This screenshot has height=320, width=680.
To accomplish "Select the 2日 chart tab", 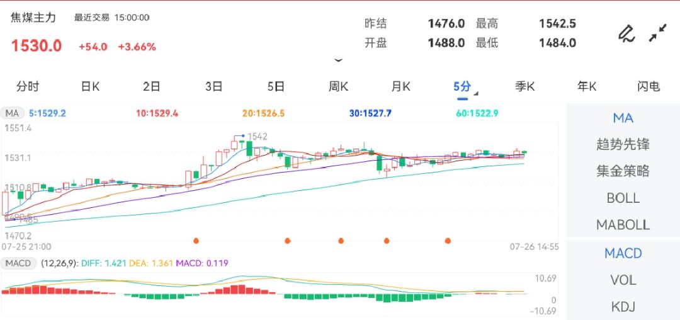I will coord(152,86).
